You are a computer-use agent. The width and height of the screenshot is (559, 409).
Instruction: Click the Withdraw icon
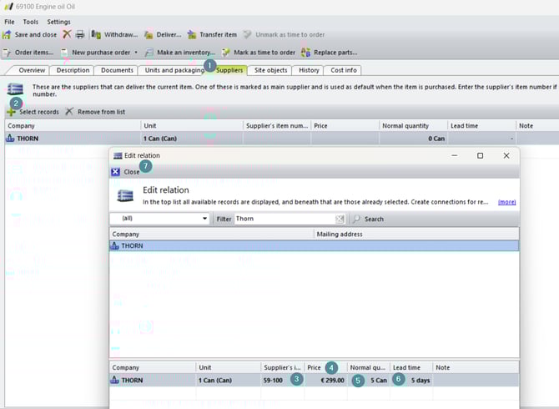click(96, 34)
